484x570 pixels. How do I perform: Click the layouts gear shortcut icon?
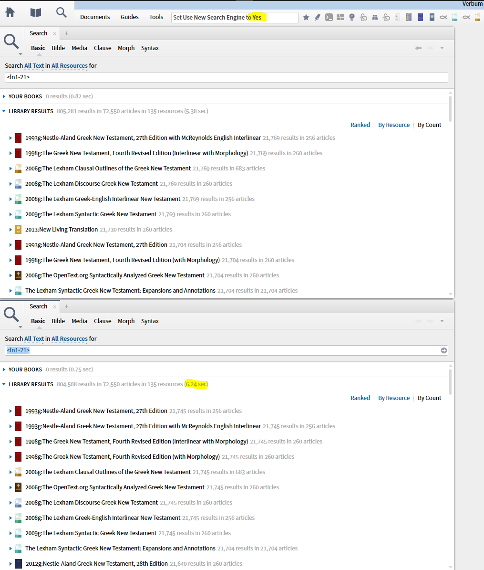pyautogui.click(x=340, y=17)
